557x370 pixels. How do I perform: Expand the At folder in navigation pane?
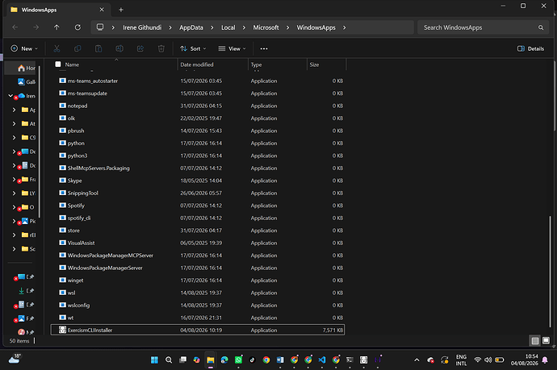[x=14, y=124]
